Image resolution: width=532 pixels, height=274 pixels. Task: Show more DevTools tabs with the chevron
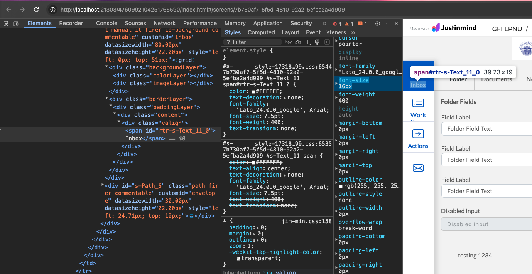(324, 24)
